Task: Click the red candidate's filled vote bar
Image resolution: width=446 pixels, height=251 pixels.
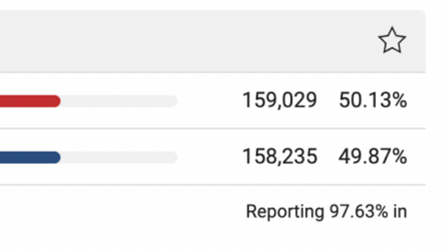Action: 30,101
